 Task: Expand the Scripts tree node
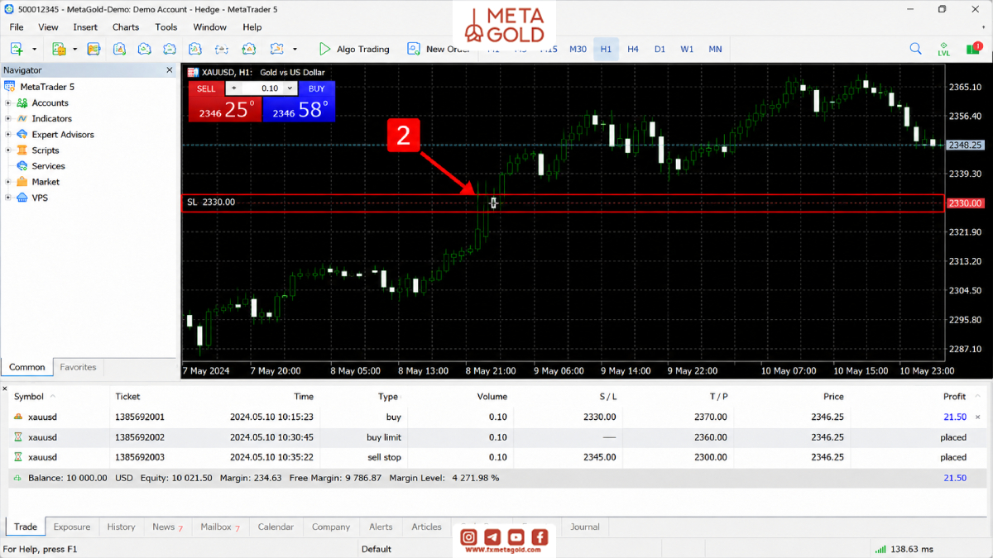click(8, 150)
